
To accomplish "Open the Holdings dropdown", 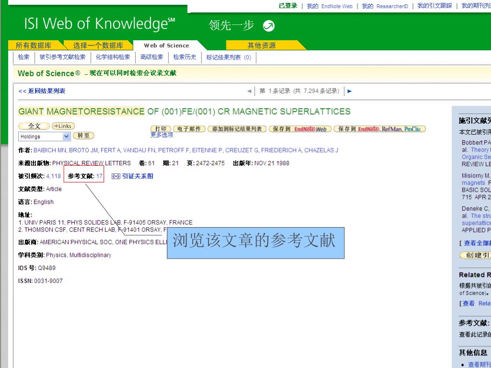I will pyautogui.click(x=44, y=137).
